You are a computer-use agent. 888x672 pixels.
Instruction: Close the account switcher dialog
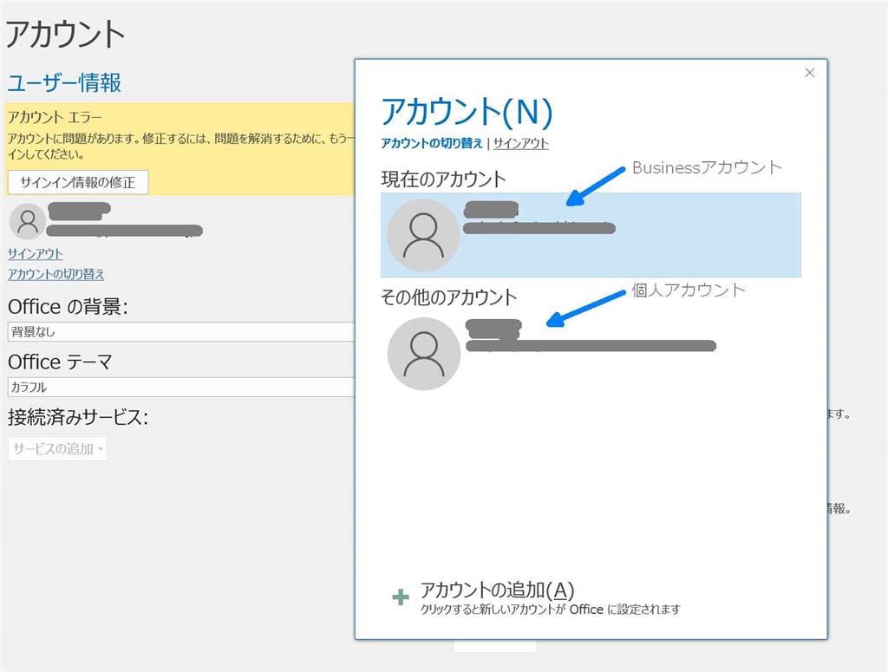click(x=809, y=73)
